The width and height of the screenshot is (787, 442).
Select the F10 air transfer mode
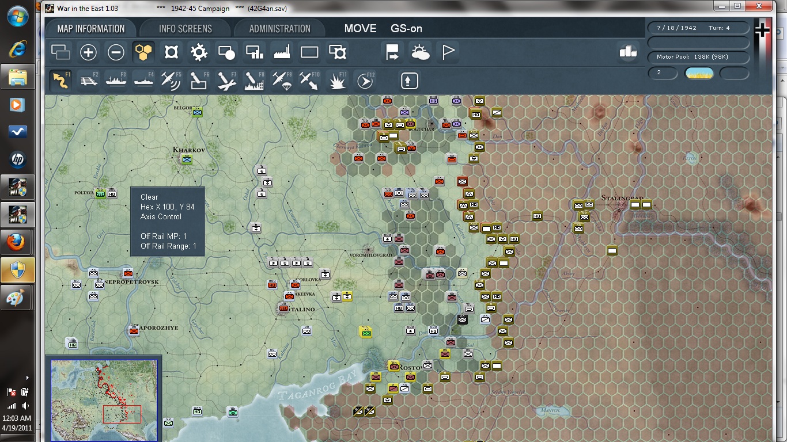tap(309, 81)
